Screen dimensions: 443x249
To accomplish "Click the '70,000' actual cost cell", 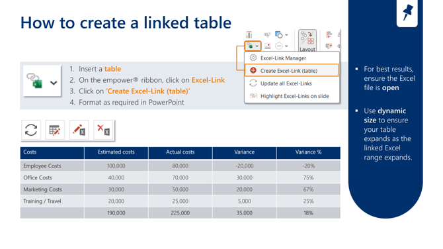I will click(x=181, y=177).
